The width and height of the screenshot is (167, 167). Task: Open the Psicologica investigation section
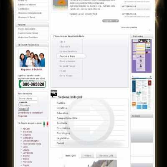(63, 133)
